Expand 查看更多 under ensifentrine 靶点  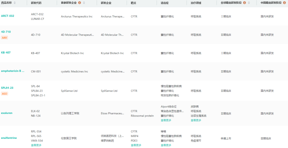coord(136,145)
